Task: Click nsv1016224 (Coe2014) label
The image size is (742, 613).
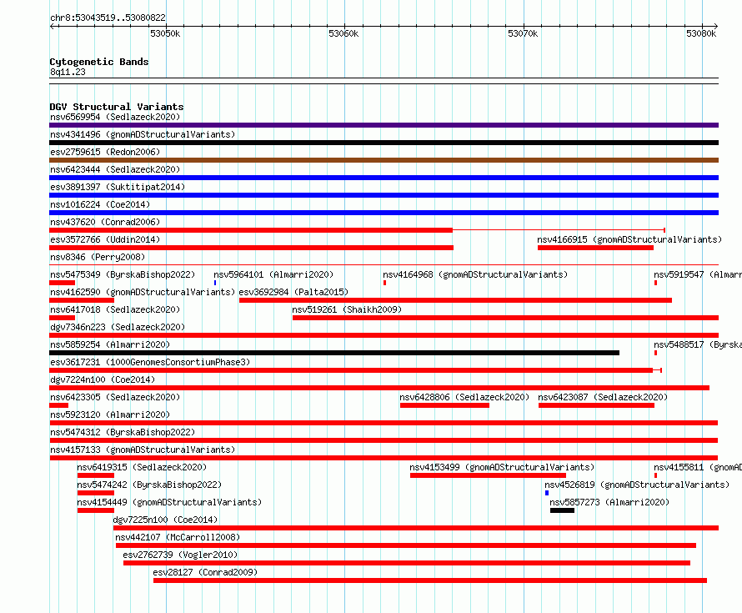Action: point(100,204)
